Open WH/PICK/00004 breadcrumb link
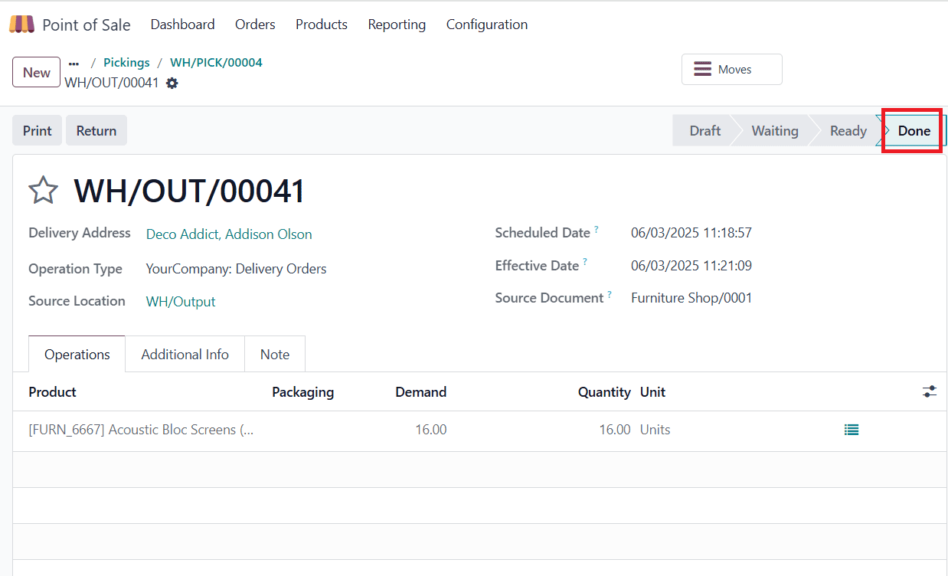Image resolution: width=948 pixels, height=576 pixels. point(216,63)
